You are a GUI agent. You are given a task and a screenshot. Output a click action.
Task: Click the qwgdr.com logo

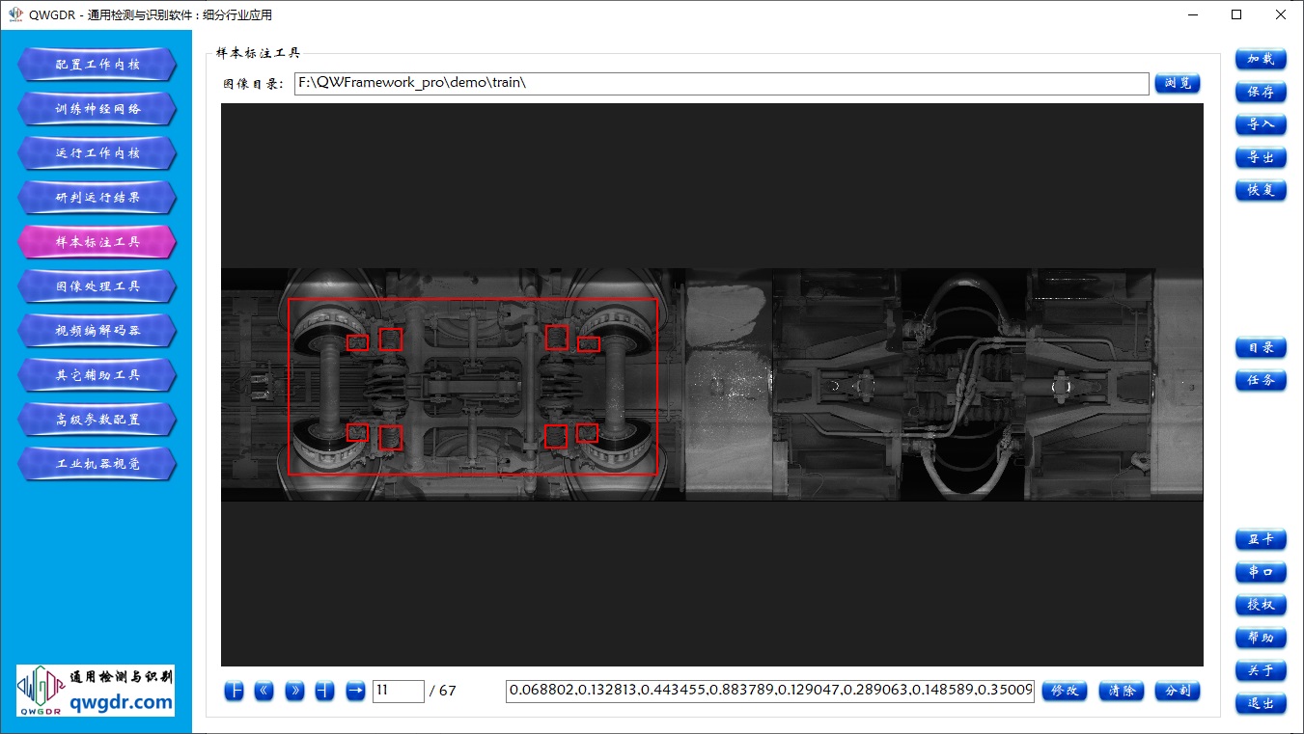96,690
